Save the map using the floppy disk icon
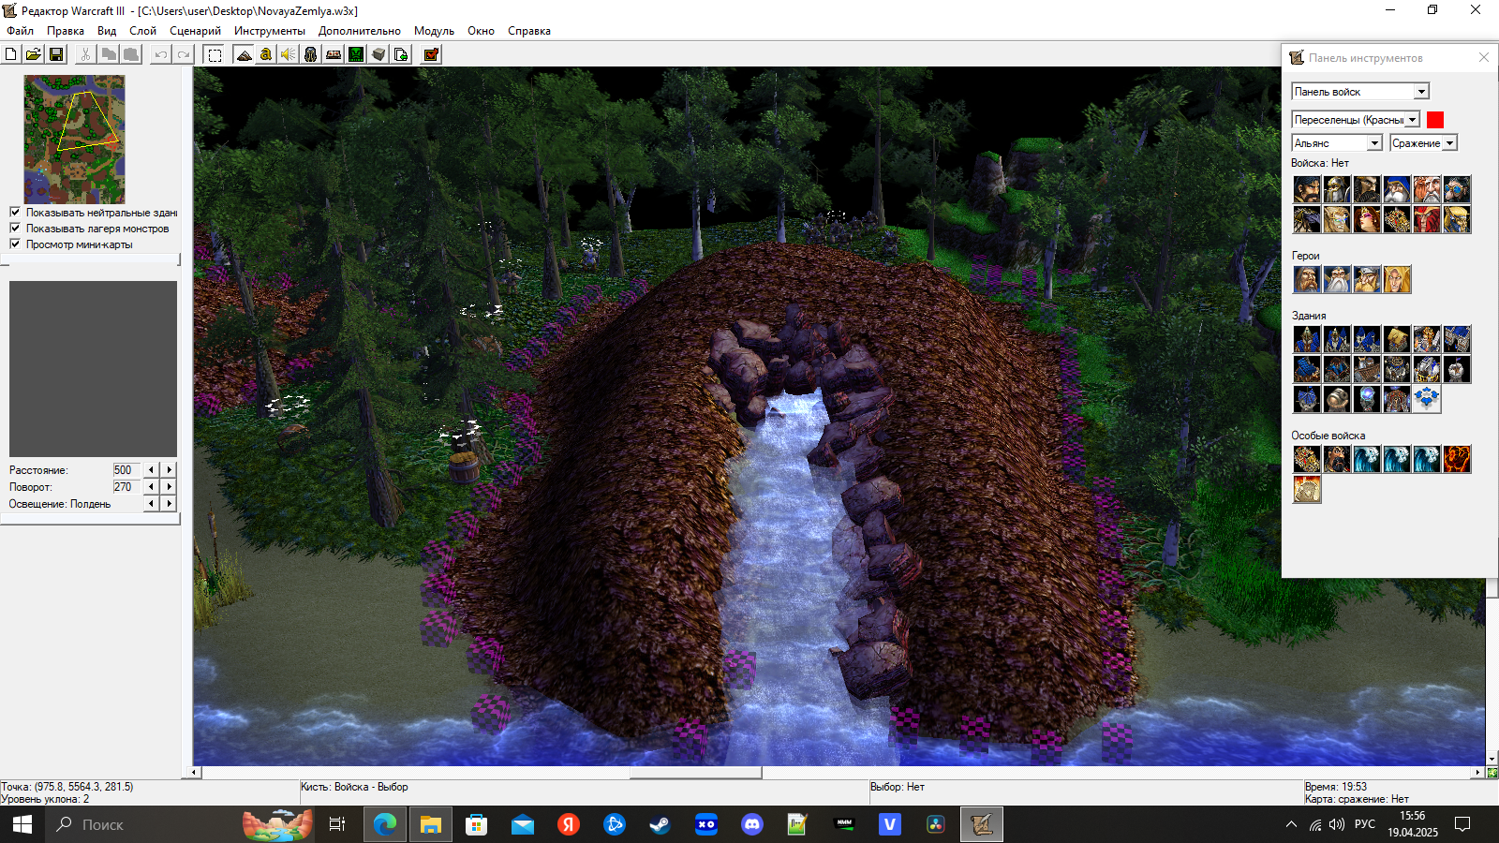 coord(56,54)
